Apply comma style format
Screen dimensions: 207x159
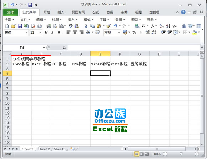pos(141,33)
